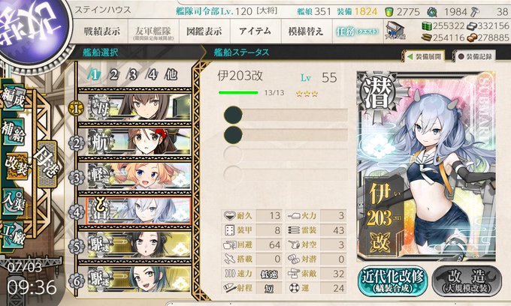This screenshot has width=511, height=306.
Task: Click the 改造 remodel button
Action: tap(467, 280)
